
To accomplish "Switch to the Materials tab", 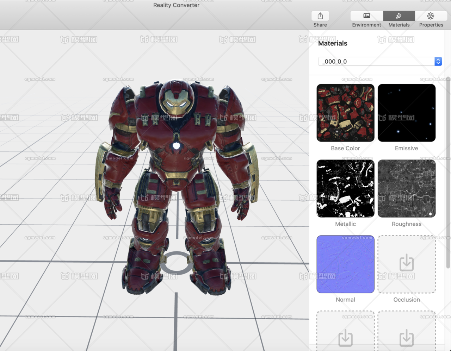I will pos(399,16).
